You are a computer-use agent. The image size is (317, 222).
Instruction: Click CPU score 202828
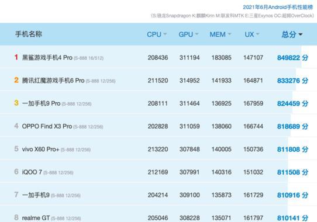[x=158, y=126]
